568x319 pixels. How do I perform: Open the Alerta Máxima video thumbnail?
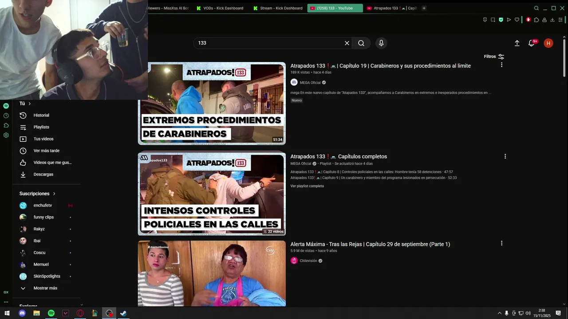tap(212, 273)
